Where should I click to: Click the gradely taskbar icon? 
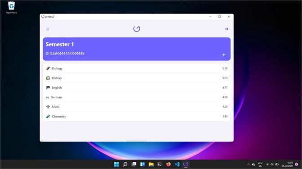(186, 164)
